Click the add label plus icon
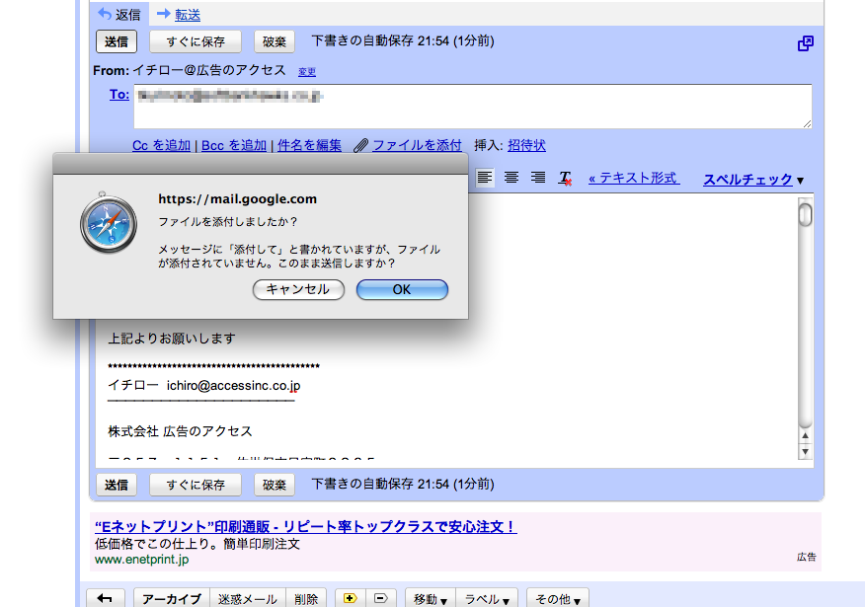This screenshot has width=865, height=607. pos(351,599)
